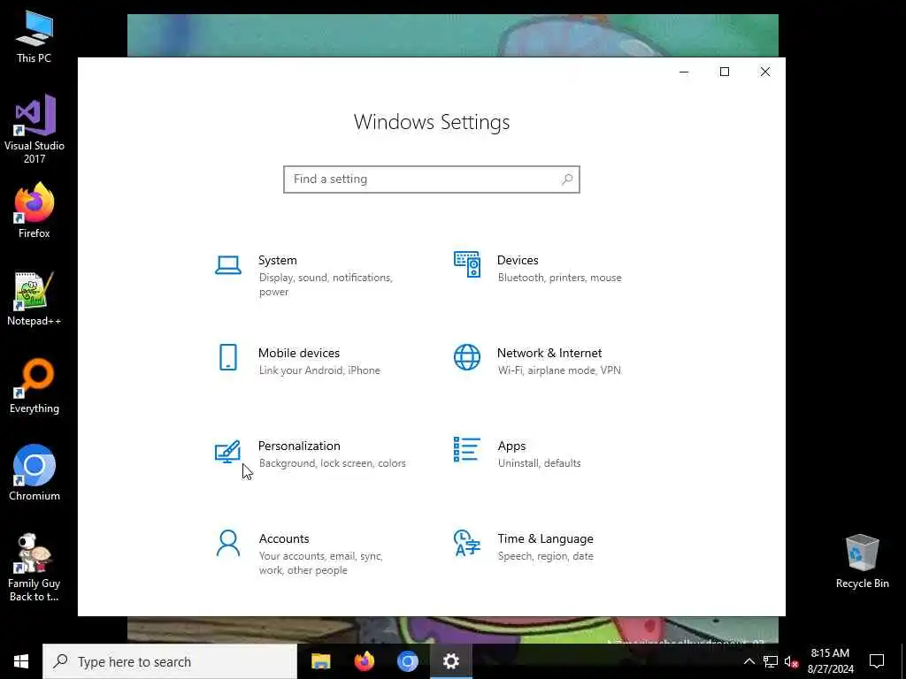Open the Personalization title
This screenshot has height=679, width=906.
click(299, 446)
